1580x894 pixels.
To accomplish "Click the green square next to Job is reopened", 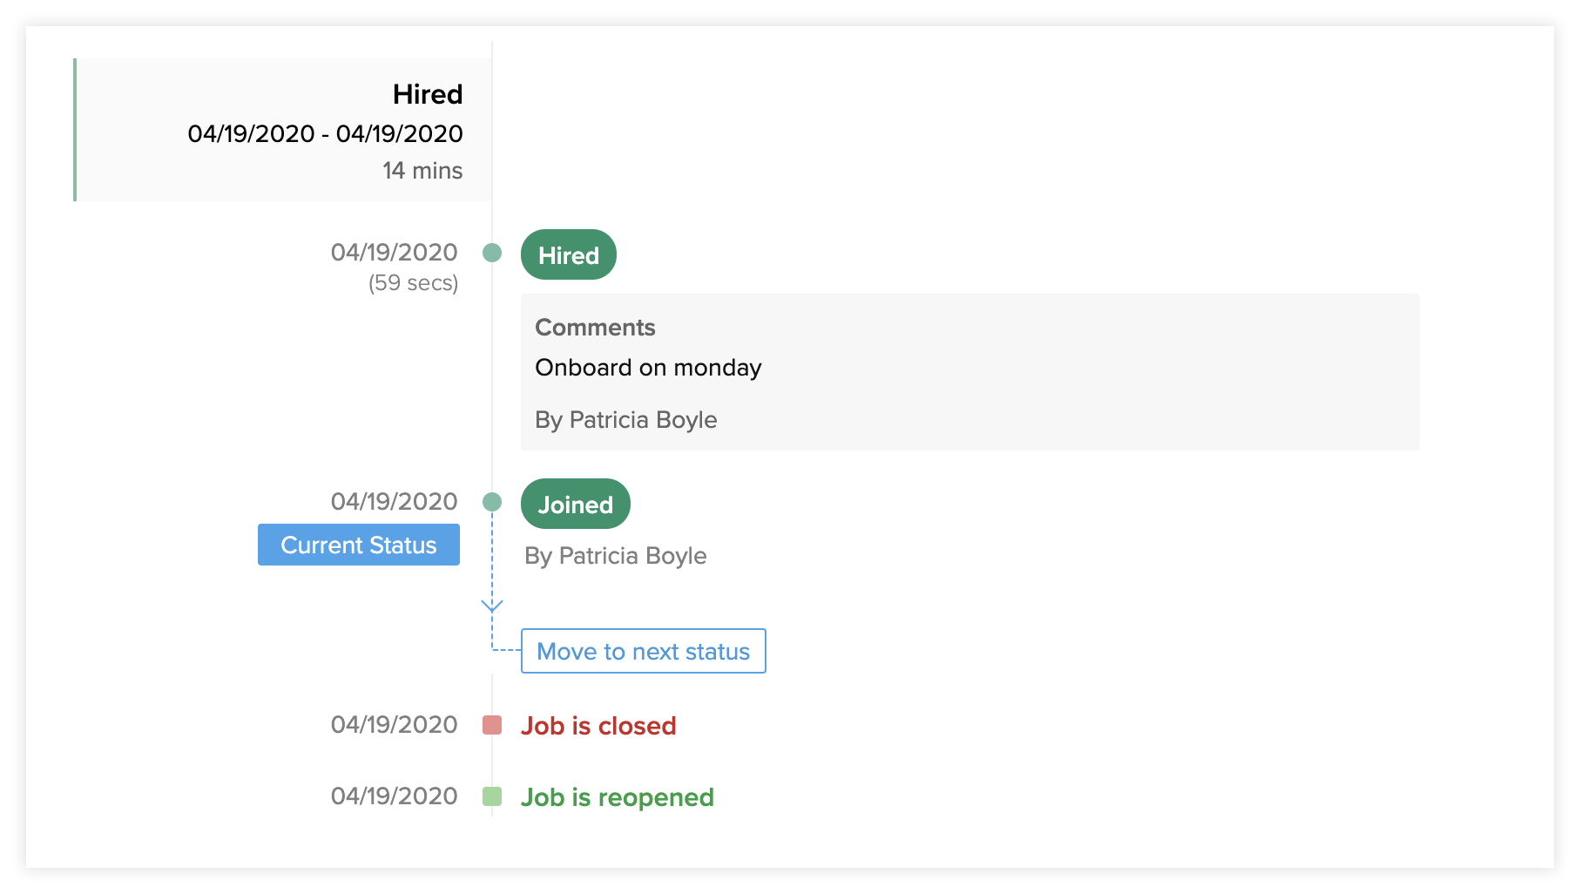I will coord(492,796).
